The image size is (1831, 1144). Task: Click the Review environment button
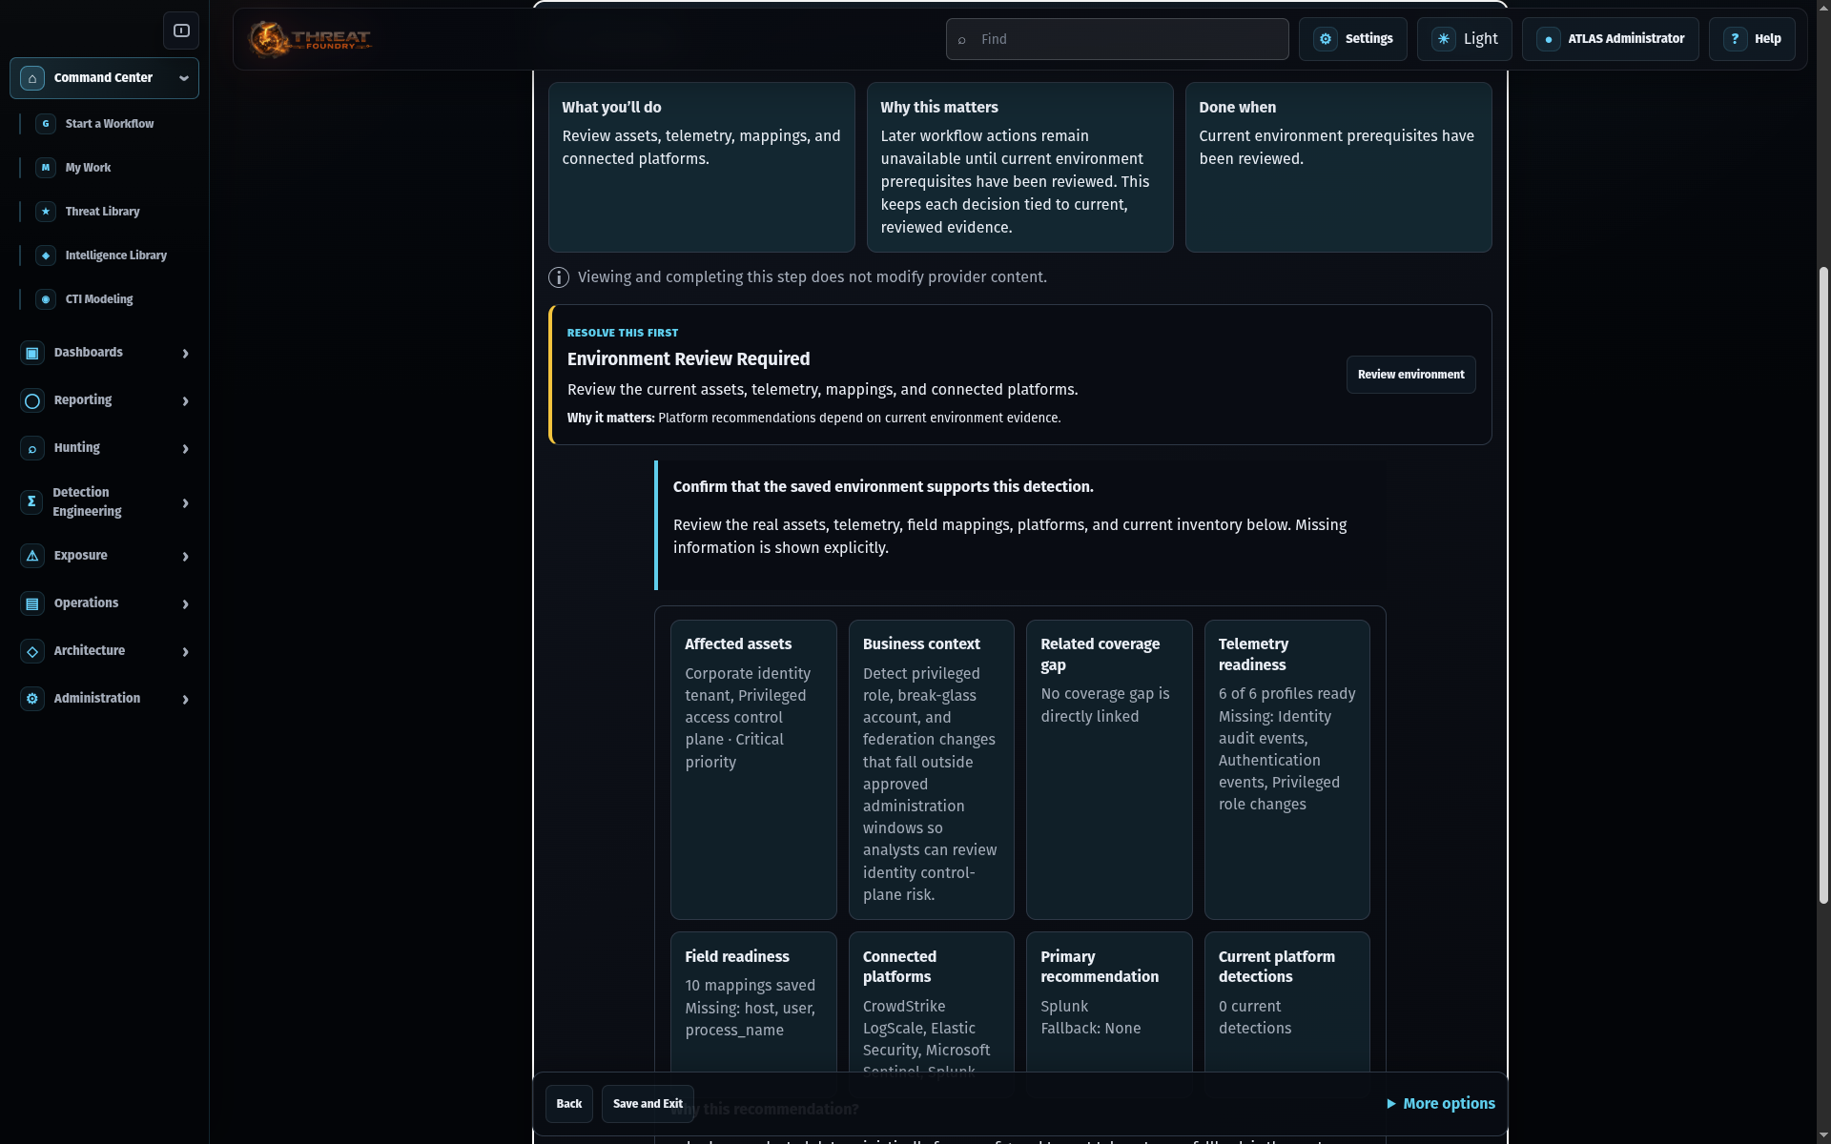coord(1410,375)
